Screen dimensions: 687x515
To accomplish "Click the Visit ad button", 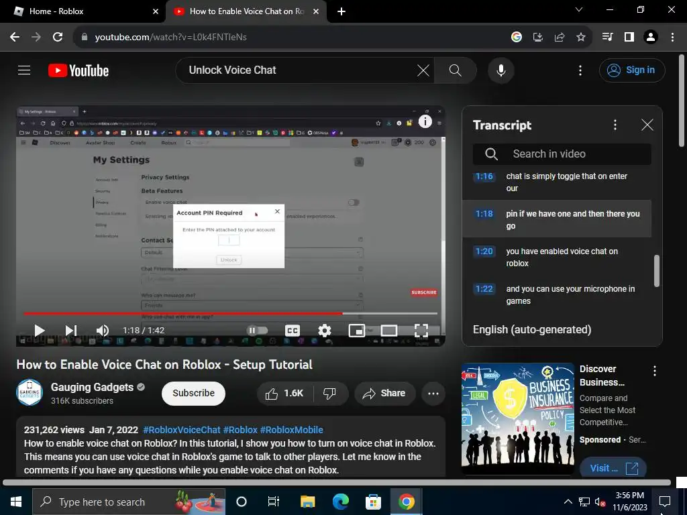I will click(613, 468).
